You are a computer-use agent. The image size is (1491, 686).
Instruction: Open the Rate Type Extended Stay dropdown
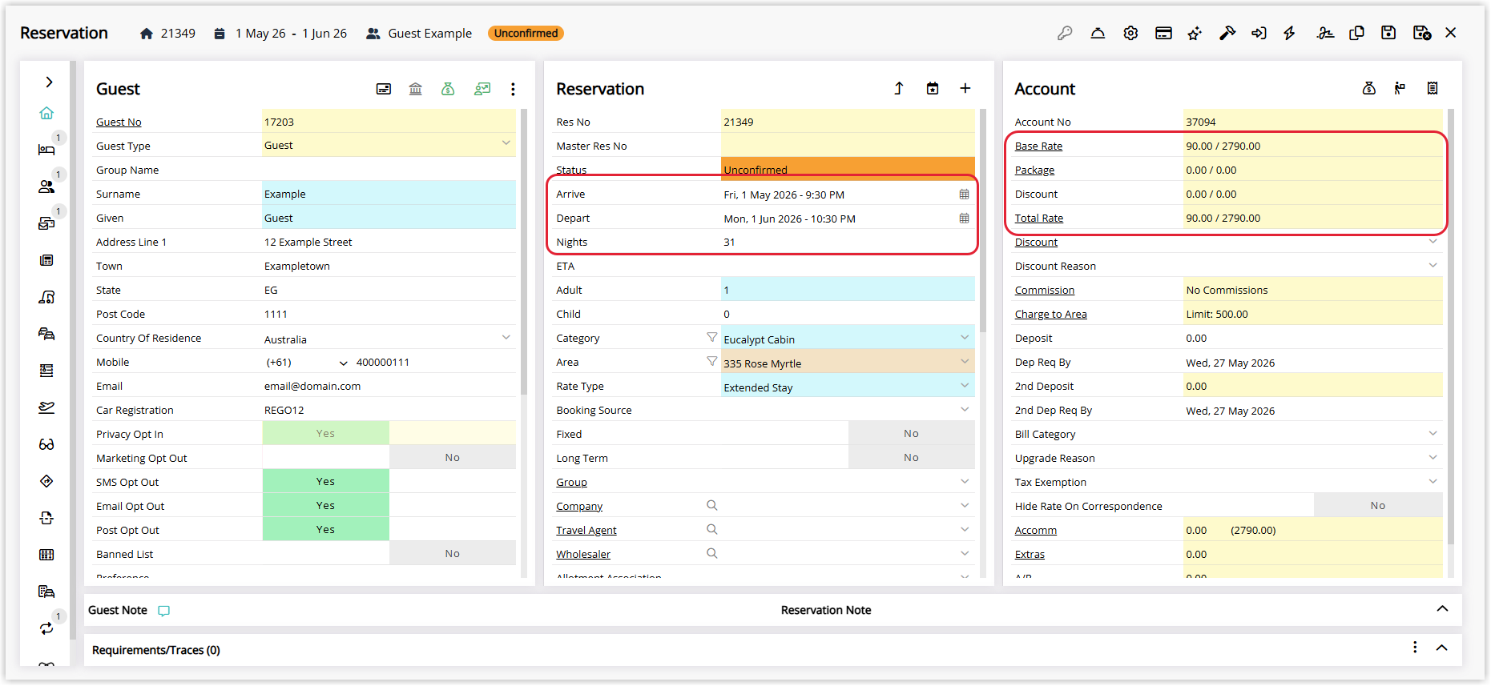coord(965,385)
